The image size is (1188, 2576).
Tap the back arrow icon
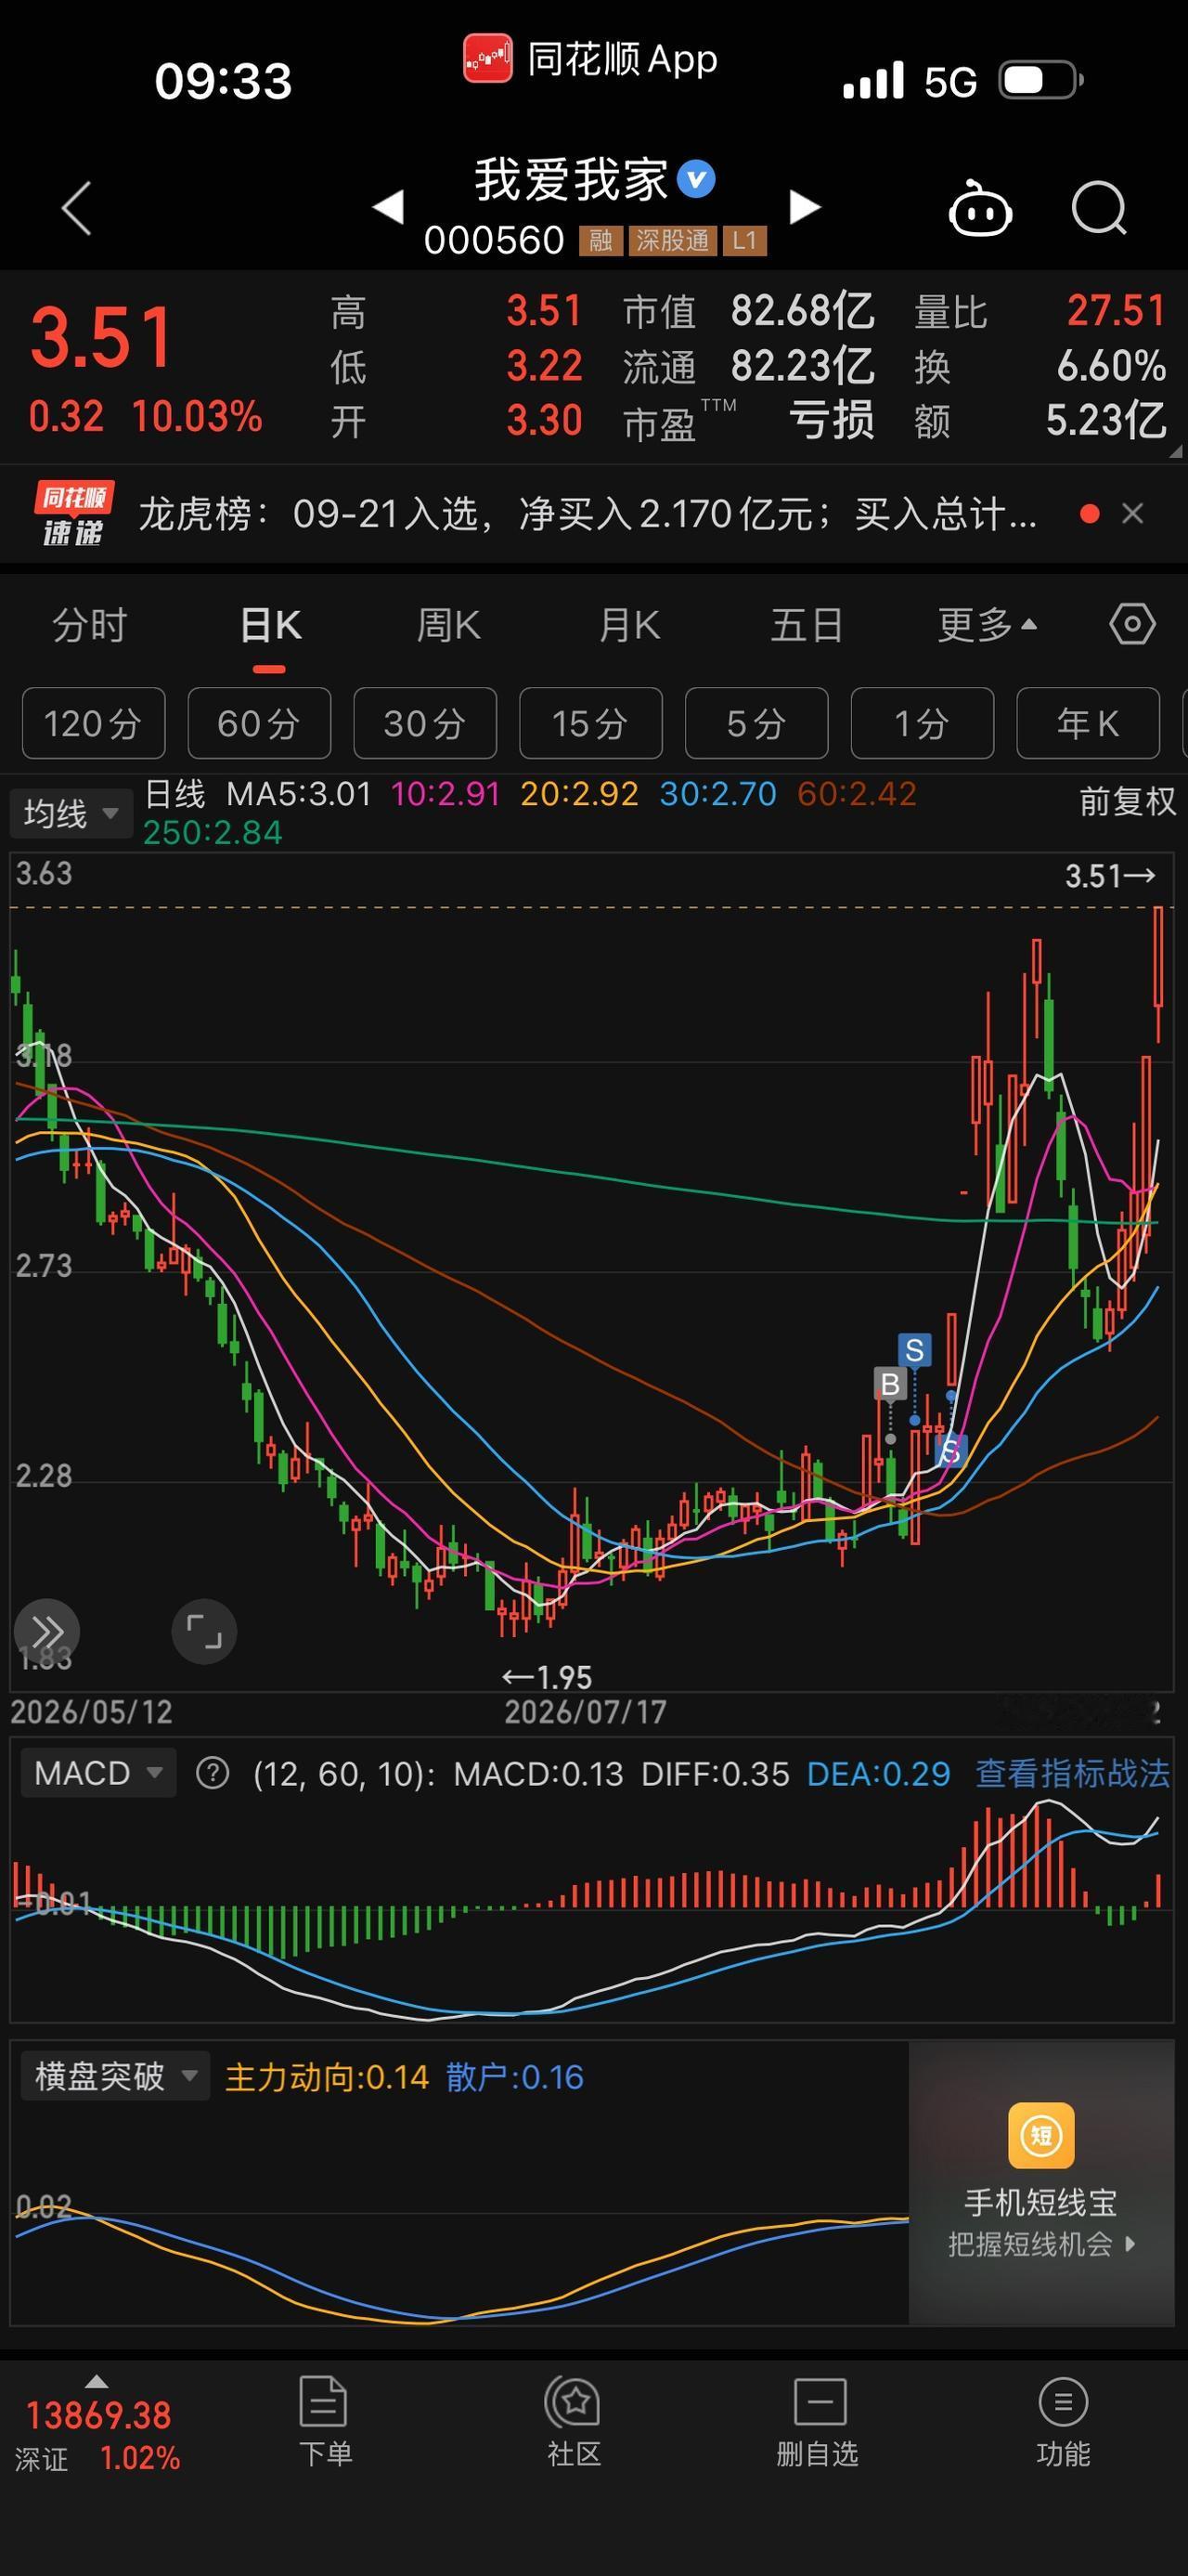[77, 208]
